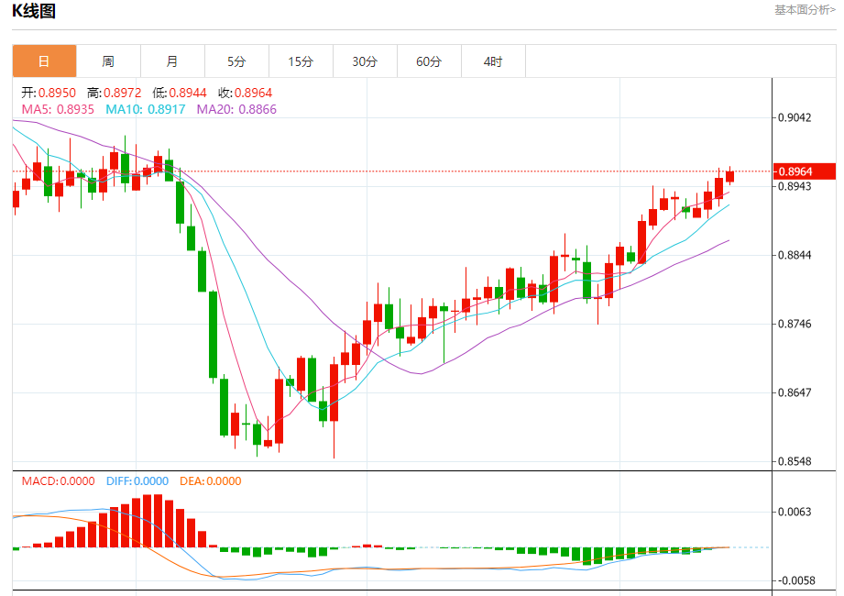The height and width of the screenshot is (596, 844).
Task: Click the MA20: 0.8866 label
Action: point(236,109)
